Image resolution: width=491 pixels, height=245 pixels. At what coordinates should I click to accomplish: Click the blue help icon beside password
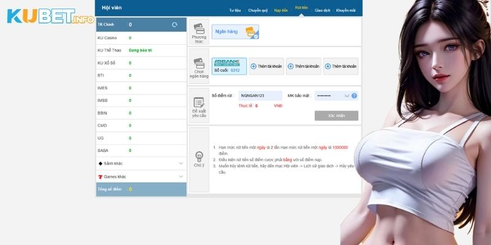click(354, 96)
